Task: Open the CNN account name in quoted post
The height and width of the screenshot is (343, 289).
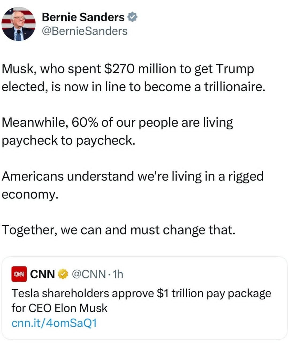Action: [43, 274]
